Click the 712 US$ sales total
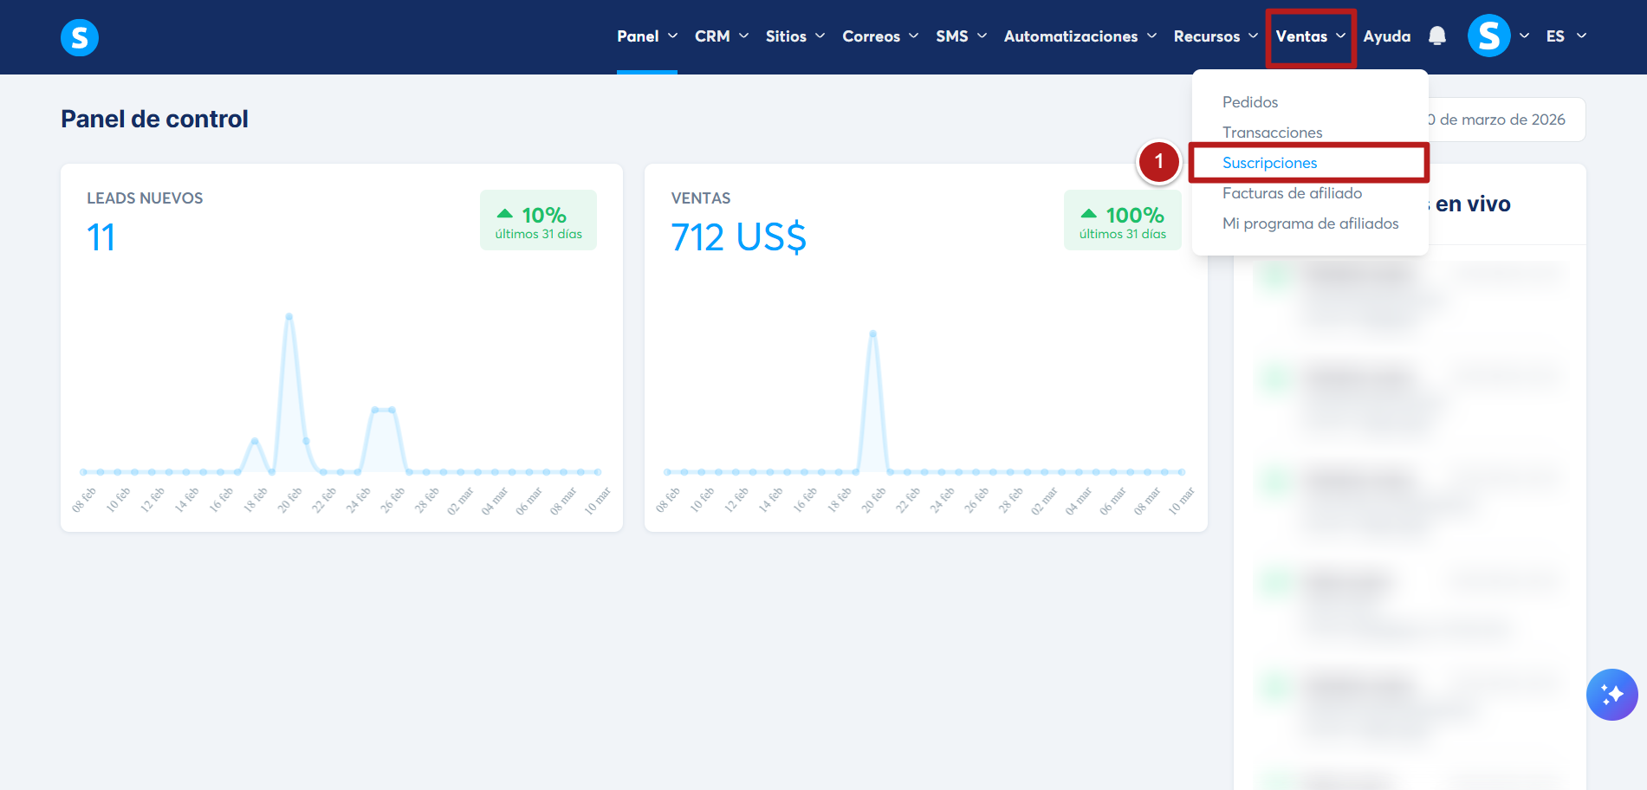The width and height of the screenshot is (1647, 790). [738, 237]
